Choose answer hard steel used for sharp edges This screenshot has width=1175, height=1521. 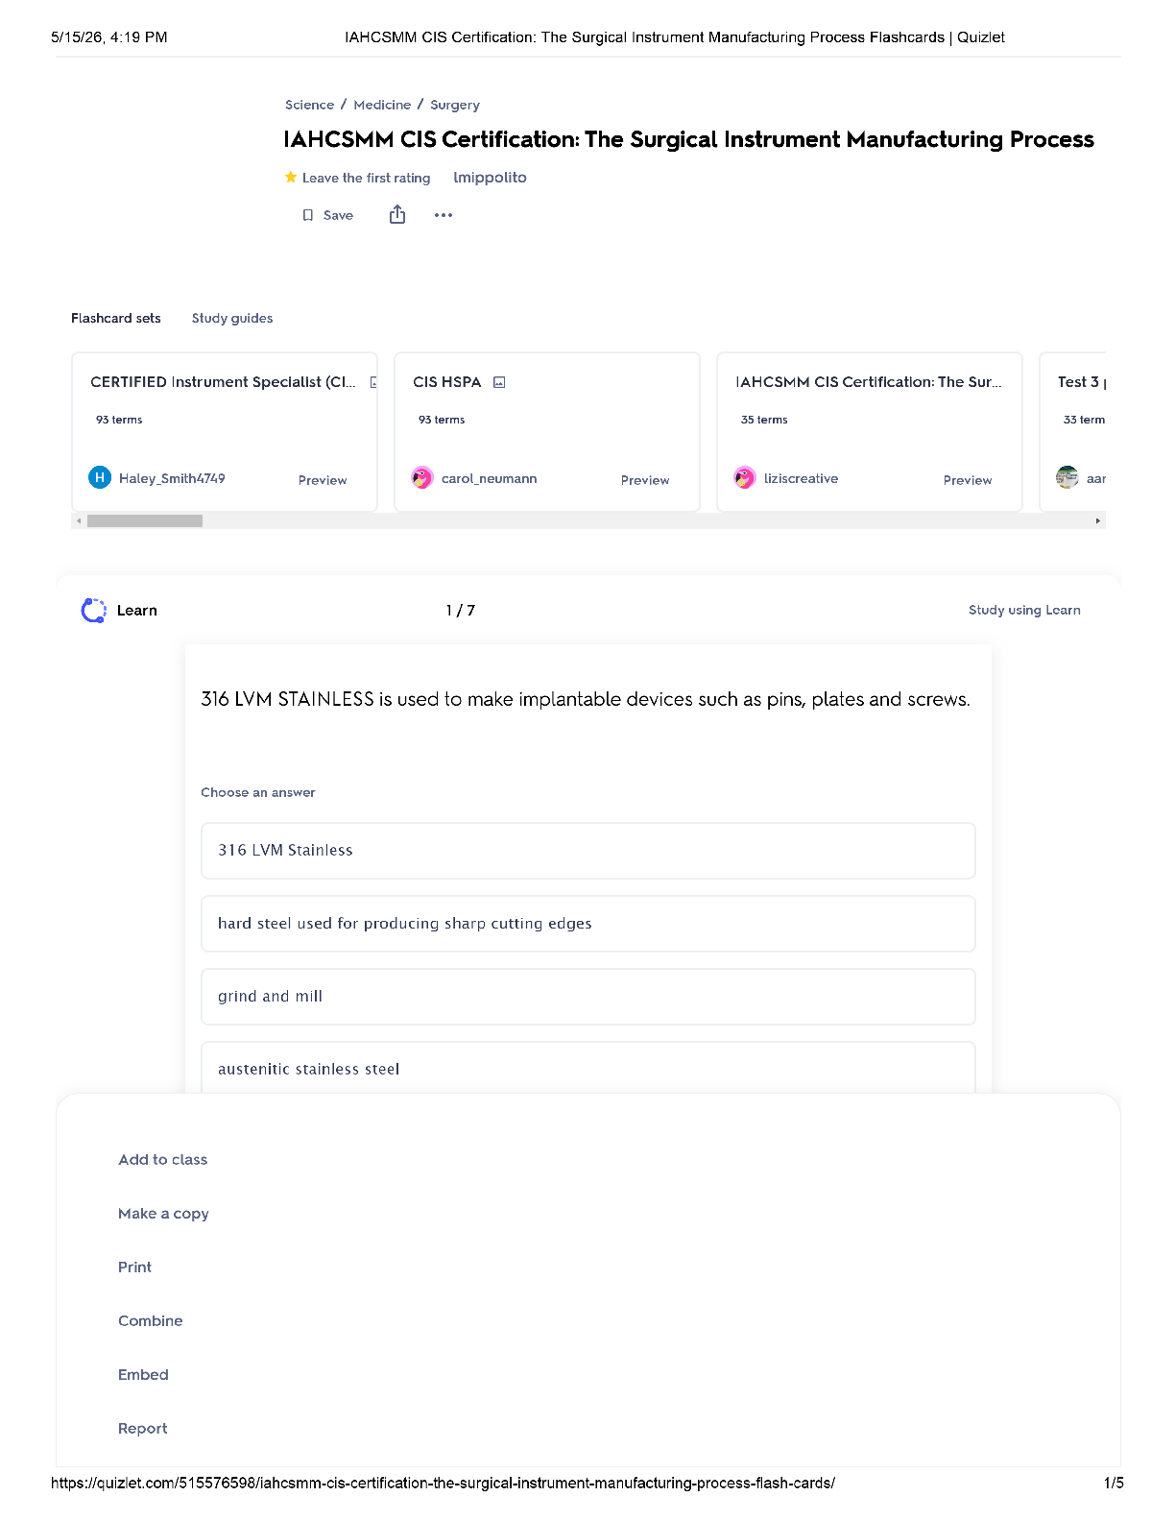point(588,924)
